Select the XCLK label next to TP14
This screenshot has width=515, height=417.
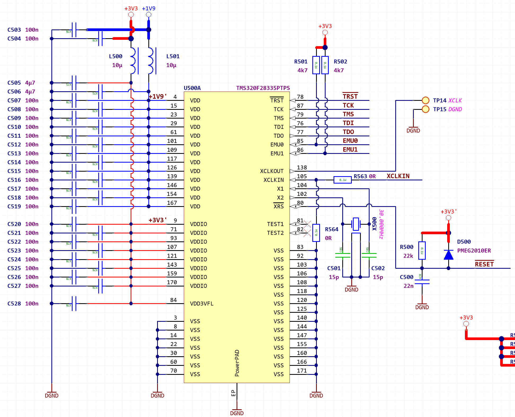coord(455,100)
